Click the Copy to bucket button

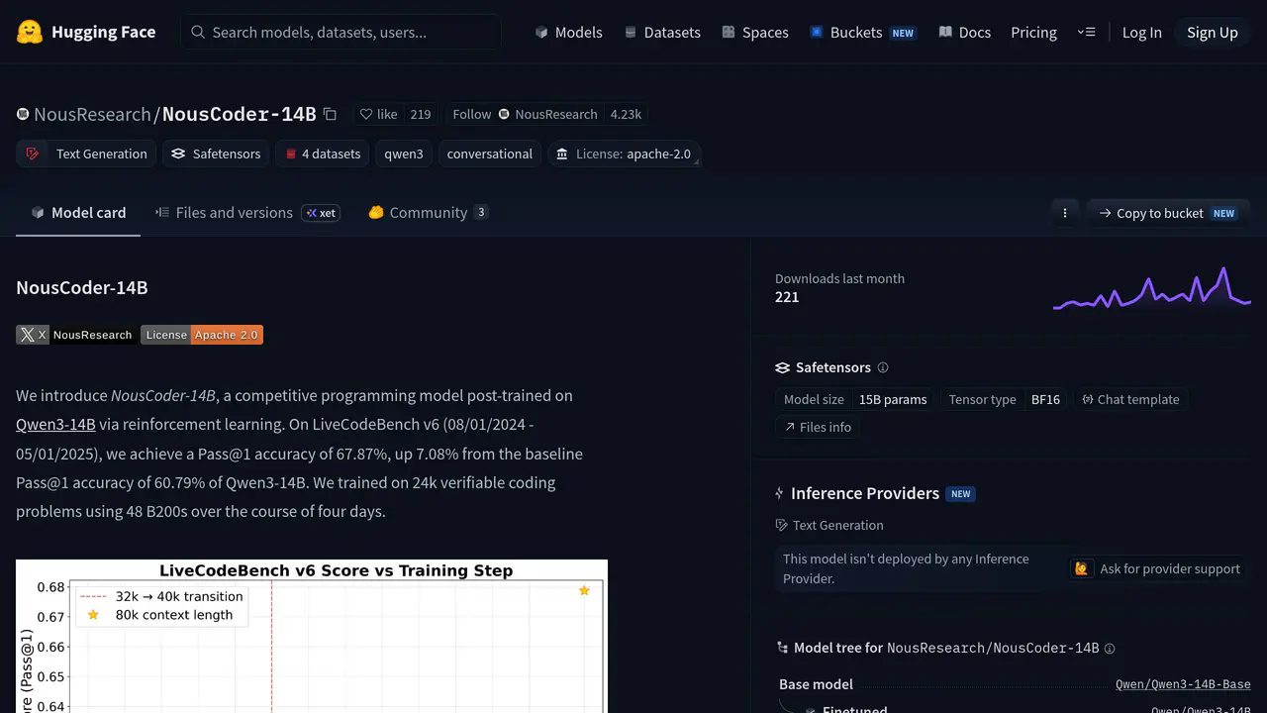(1169, 213)
